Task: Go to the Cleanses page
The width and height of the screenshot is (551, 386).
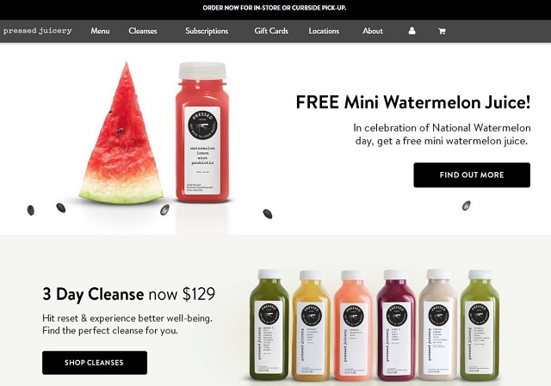Action: click(x=143, y=31)
